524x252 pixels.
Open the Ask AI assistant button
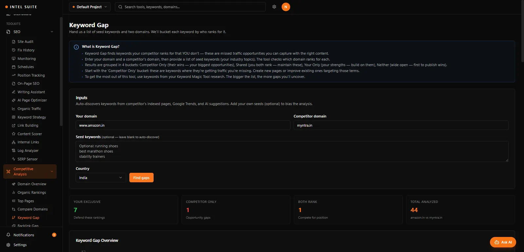(x=503, y=242)
